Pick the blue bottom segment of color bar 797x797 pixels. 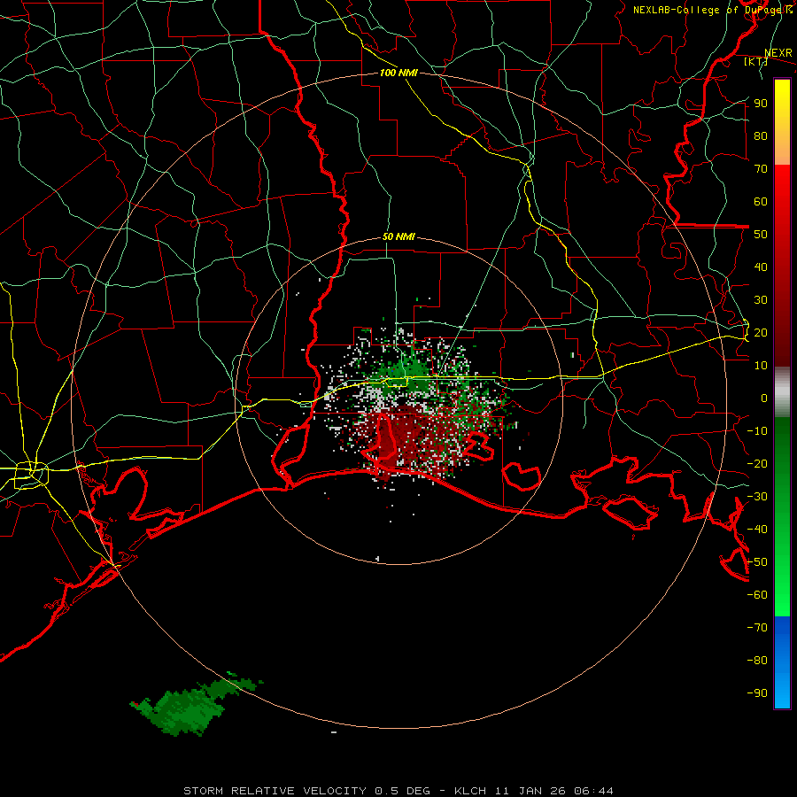[782, 662]
